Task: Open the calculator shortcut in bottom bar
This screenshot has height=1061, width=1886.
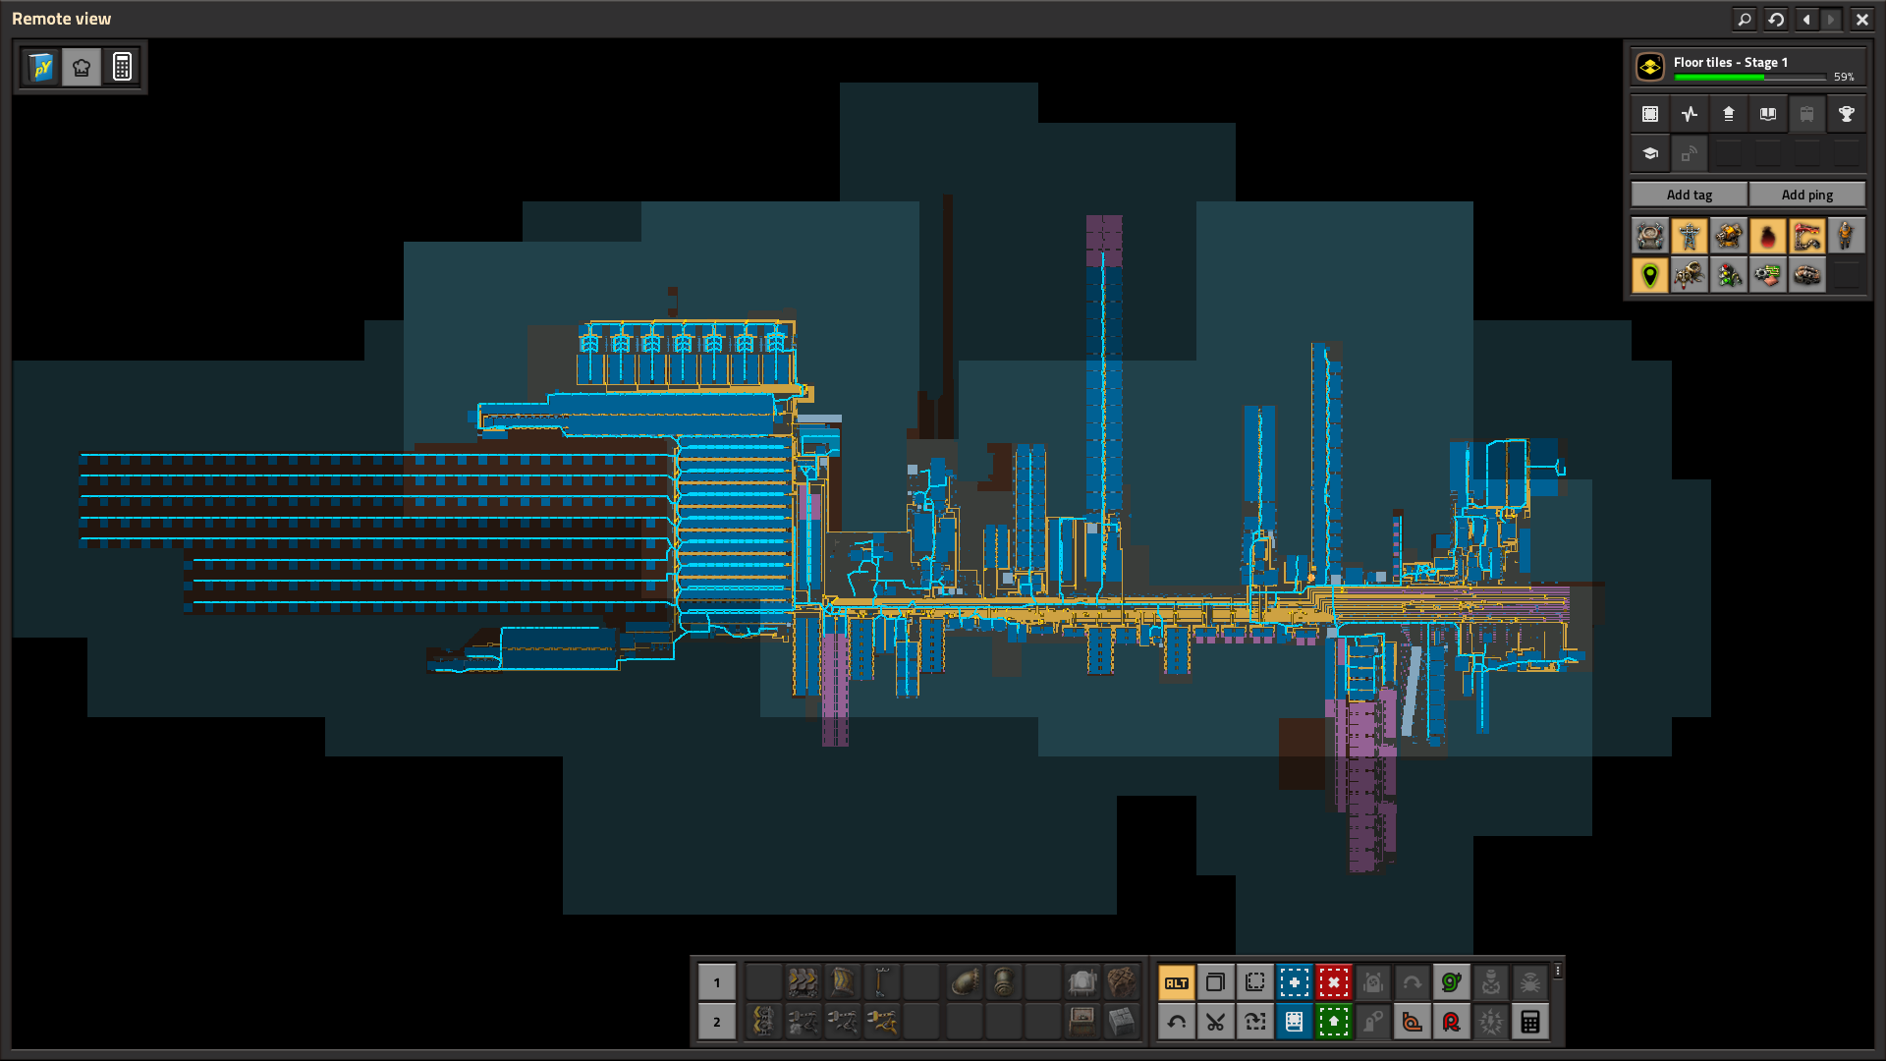Action: point(1530,1022)
